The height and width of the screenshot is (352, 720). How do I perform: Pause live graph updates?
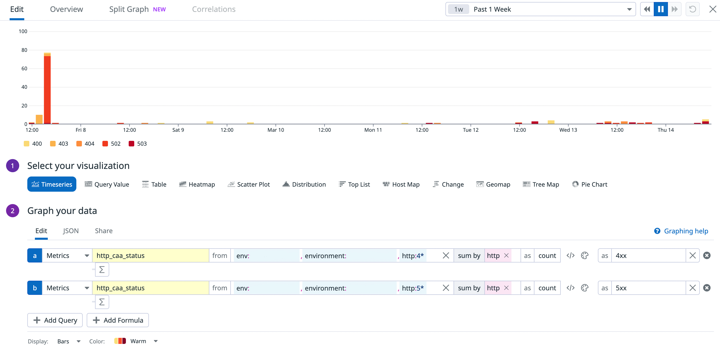tap(661, 9)
